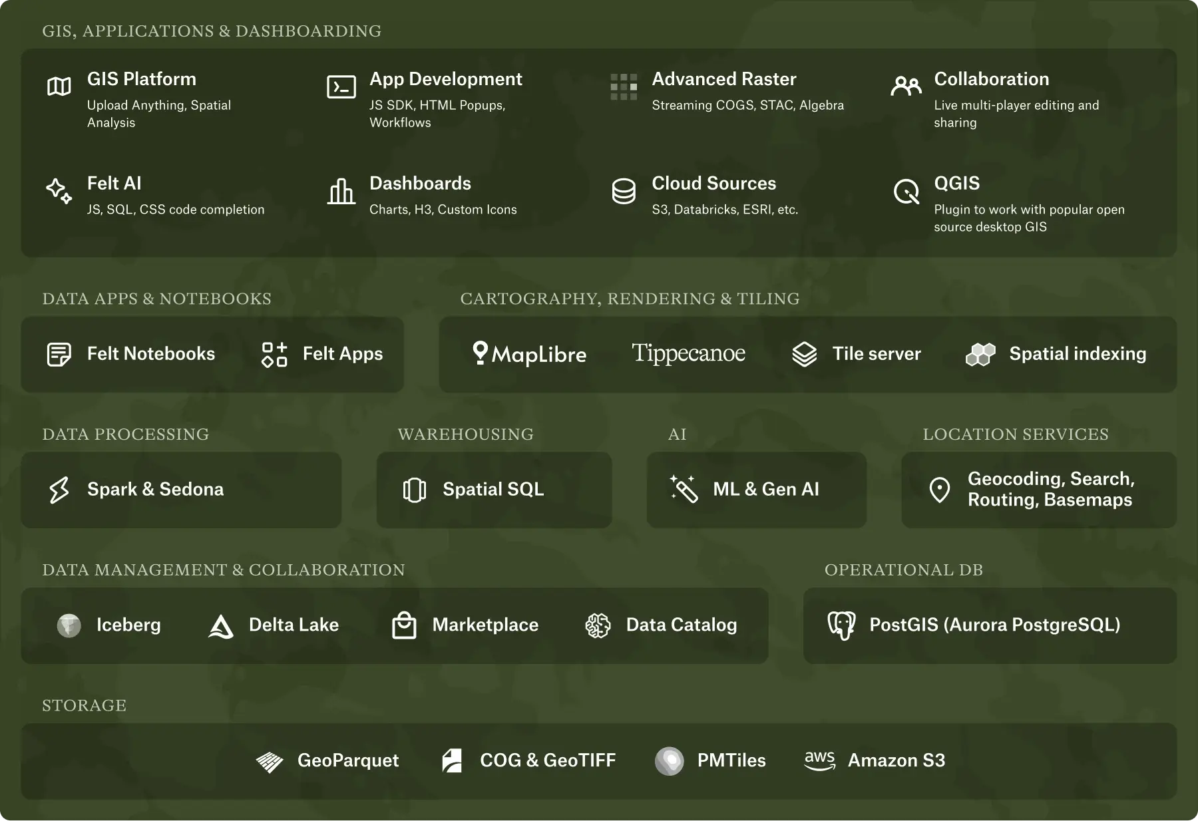
Task: Open the GIS Platform title
Action: tap(142, 79)
